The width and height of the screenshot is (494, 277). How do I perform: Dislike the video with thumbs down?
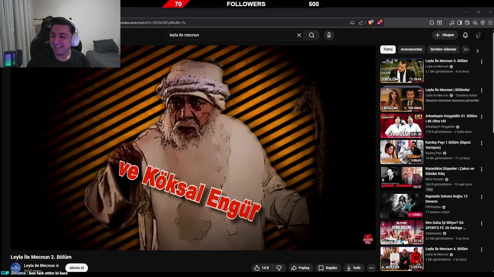click(x=279, y=268)
